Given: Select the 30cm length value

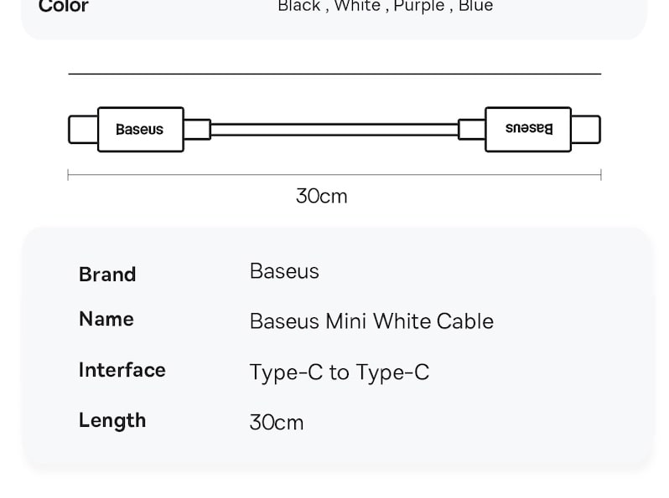Looking at the screenshot, I should 277,423.
